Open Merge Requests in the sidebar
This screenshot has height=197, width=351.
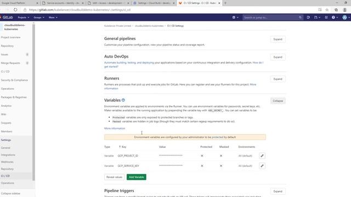(x=10, y=63)
